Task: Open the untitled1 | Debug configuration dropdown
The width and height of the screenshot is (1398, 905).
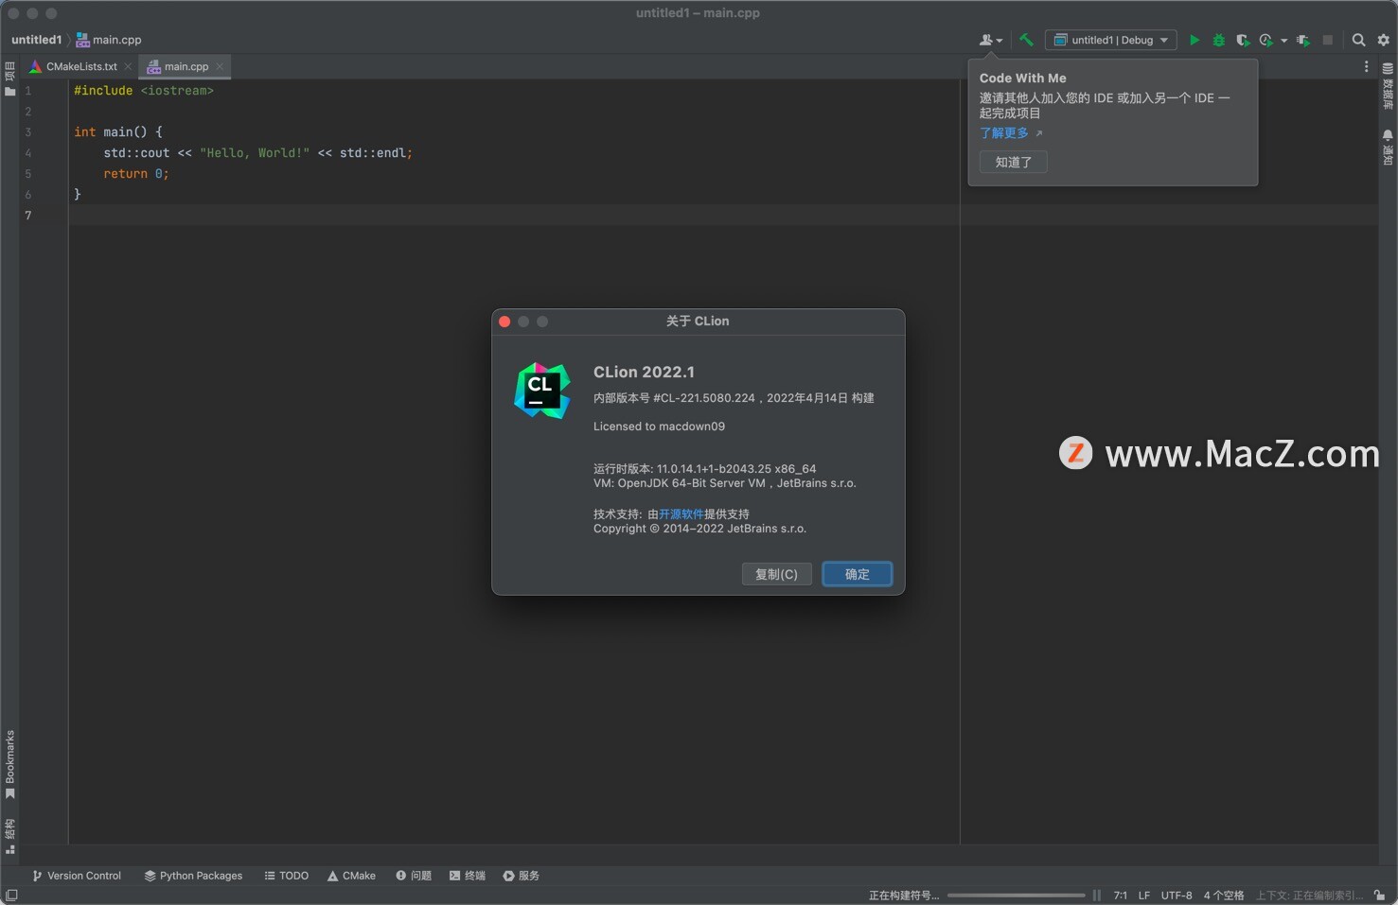Action: click(x=1111, y=40)
